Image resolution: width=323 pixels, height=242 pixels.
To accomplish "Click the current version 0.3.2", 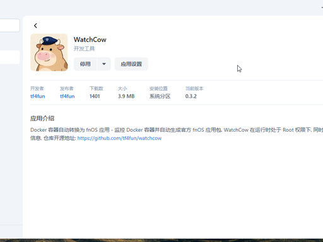I will click(191, 96).
